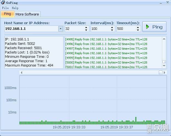
Task: Click the GoPing app icon in title bar
Action: (3, 2)
